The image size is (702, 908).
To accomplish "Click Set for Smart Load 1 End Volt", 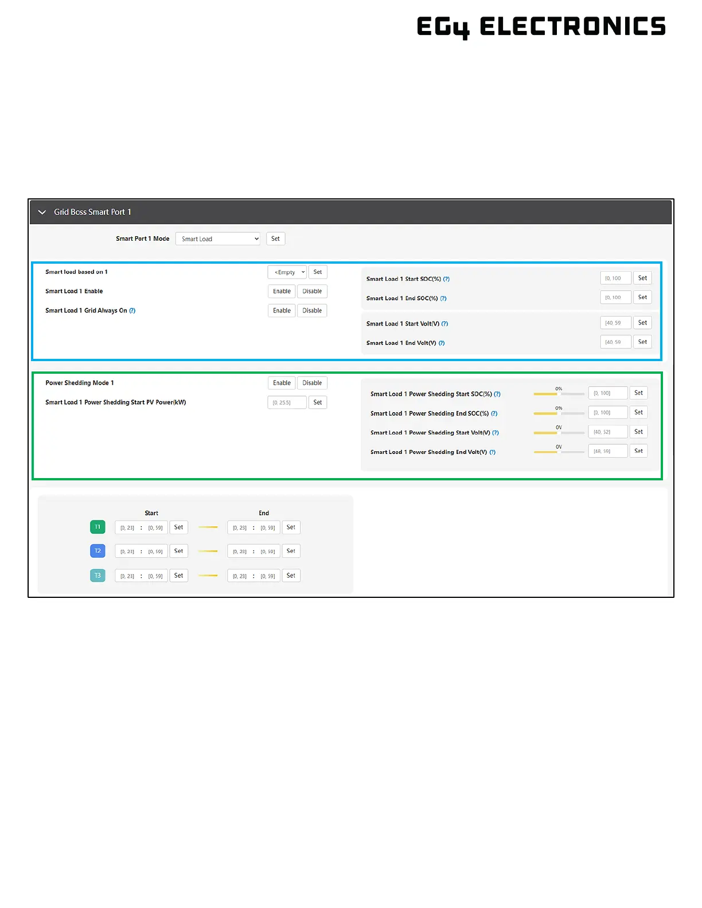I will tap(642, 342).
